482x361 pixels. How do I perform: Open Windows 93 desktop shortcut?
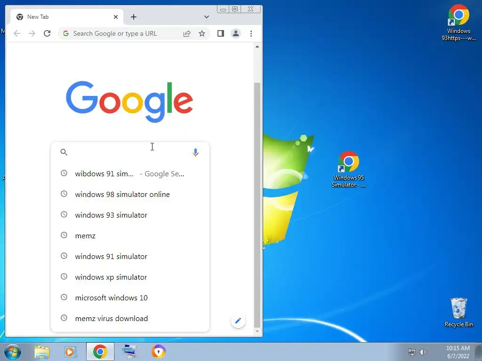click(x=458, y=23)
